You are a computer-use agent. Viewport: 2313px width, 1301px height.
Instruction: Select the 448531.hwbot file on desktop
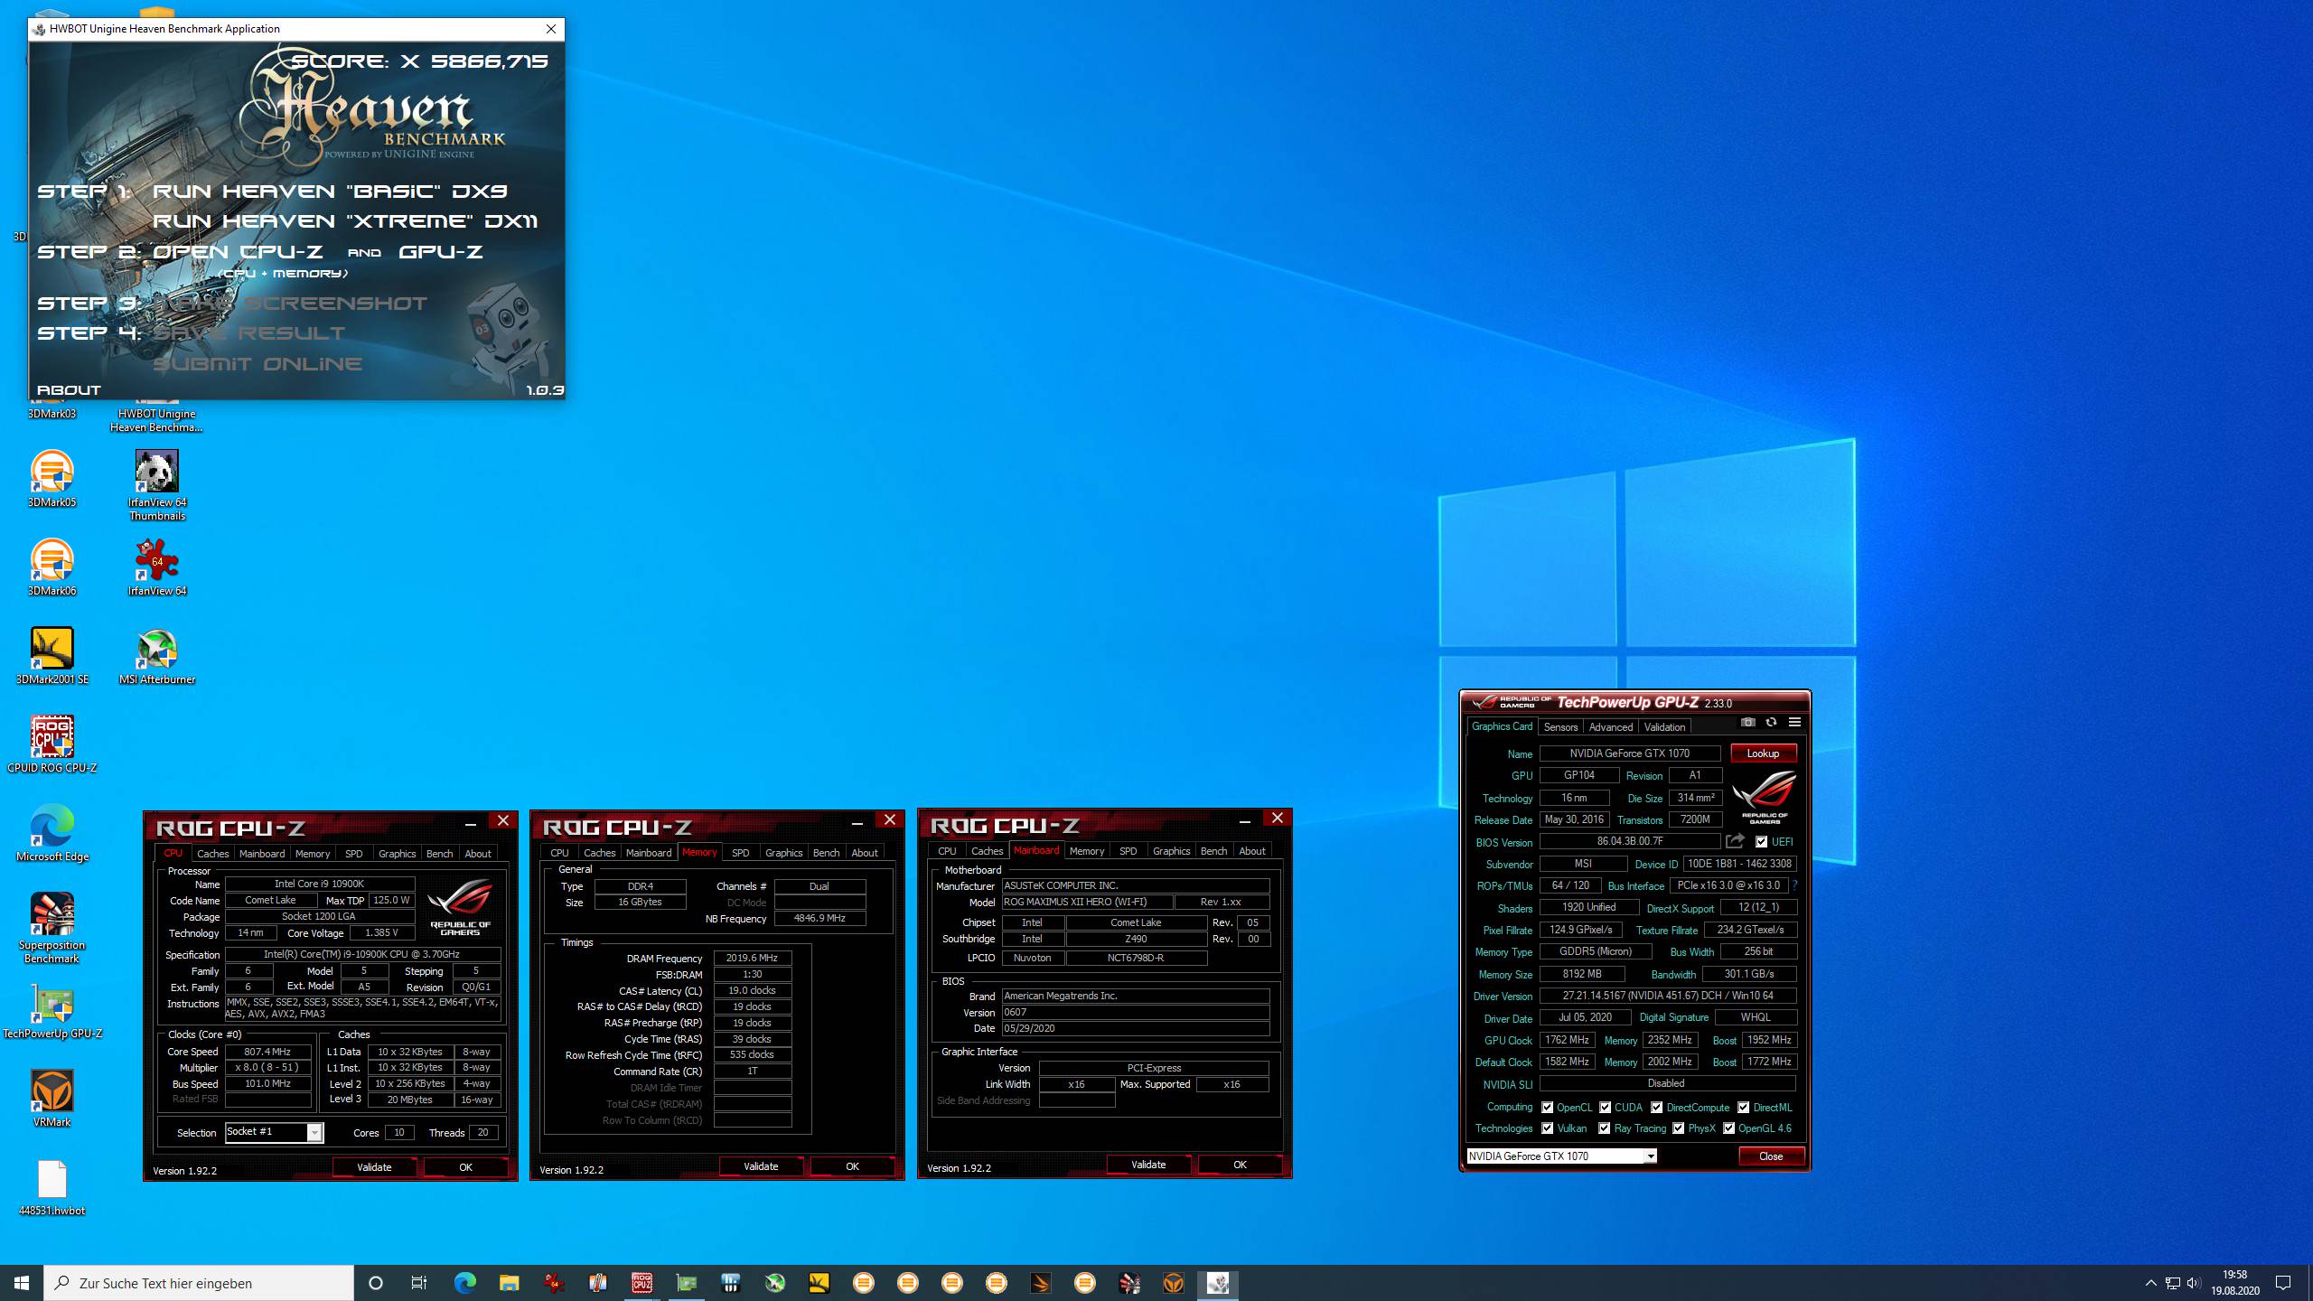tap(52, 1188)
